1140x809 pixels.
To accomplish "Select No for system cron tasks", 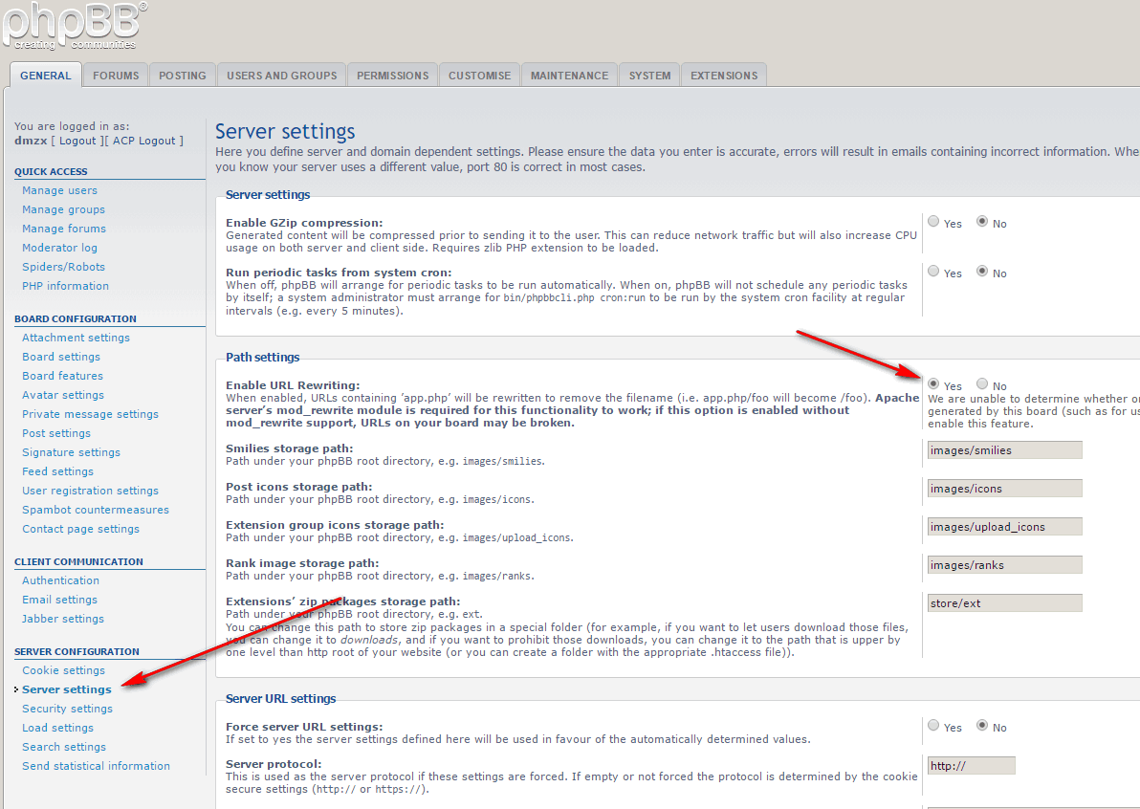I will 981,272.
